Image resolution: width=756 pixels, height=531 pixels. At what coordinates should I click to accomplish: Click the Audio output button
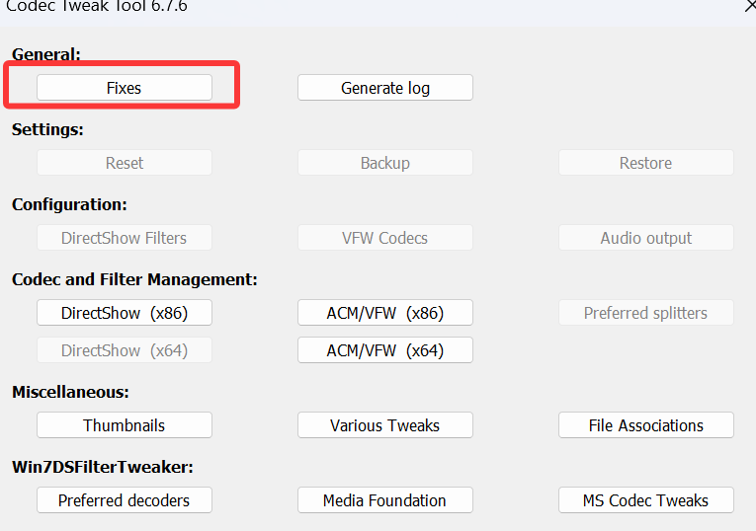(x=645, y=238)
